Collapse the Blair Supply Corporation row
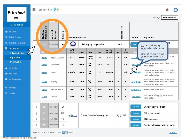The image size is (186, 139). pyautogui.click(x=36, y=45)
